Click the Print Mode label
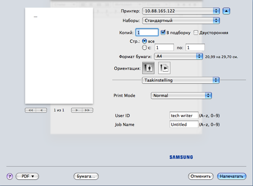This screenshot has width=253, height=186. (124, 96)
